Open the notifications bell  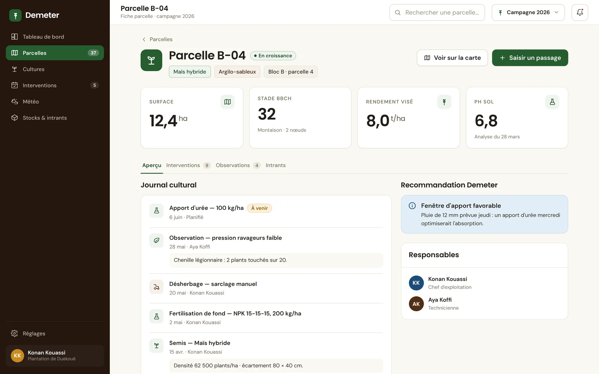[x=580, y=12]
